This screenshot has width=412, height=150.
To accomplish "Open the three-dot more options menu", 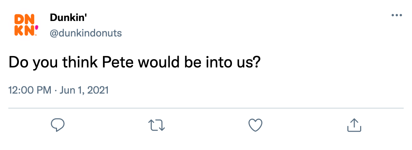I will (x=397, y=15).
